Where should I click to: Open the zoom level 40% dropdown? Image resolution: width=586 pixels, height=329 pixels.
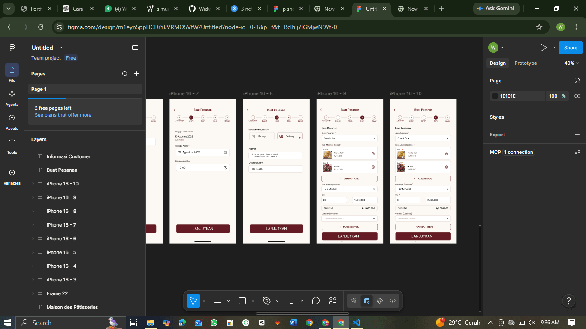pos(571,63)
